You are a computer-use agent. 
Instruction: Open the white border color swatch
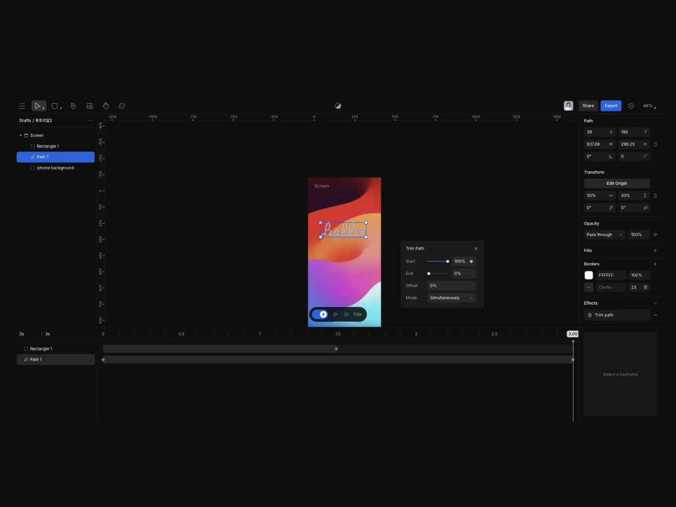tap(589, 275)
